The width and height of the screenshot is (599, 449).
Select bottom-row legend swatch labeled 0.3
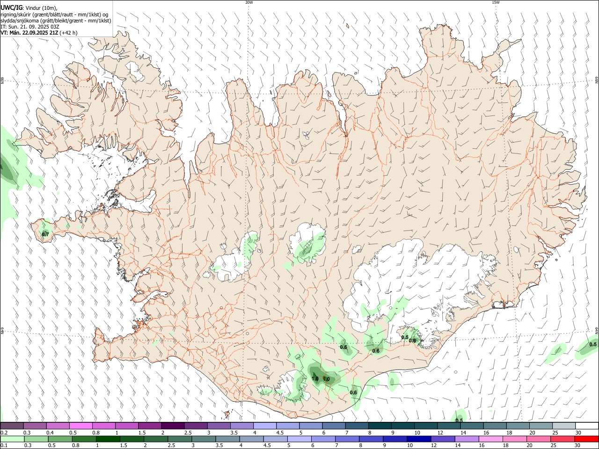click(x=36, y=439)
